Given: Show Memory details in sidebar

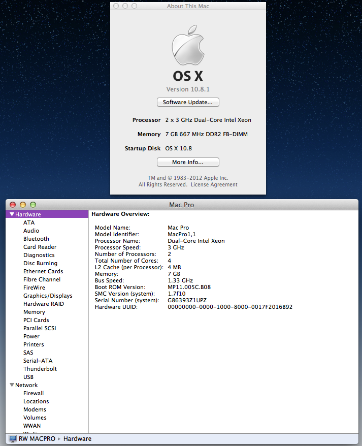Looking at the screenshot, I should pos(34,312).
